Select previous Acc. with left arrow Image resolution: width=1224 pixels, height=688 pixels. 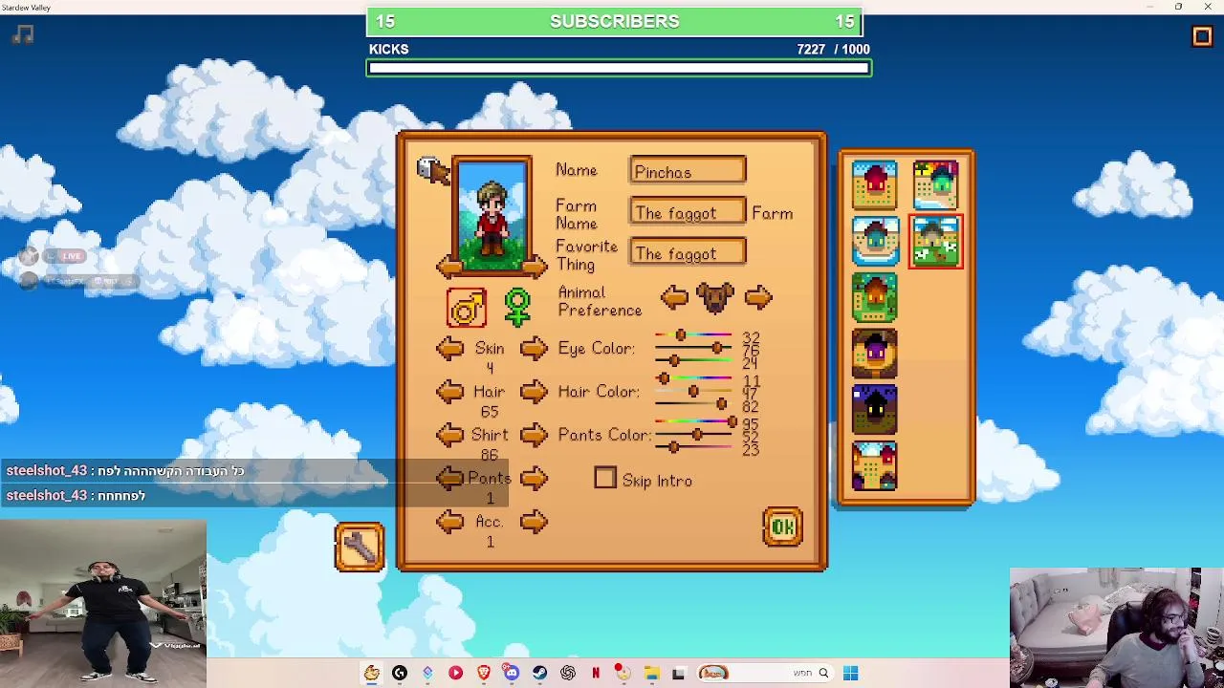450,522
